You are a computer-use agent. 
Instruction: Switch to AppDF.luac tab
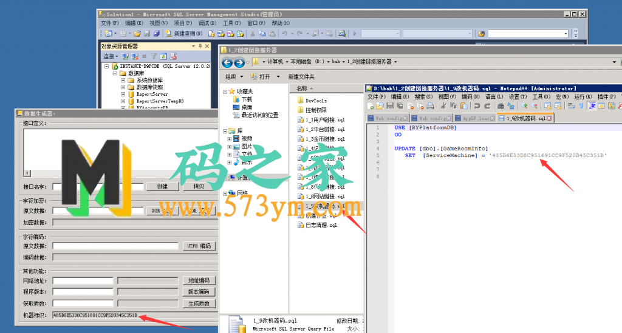[x=475, y=118]
